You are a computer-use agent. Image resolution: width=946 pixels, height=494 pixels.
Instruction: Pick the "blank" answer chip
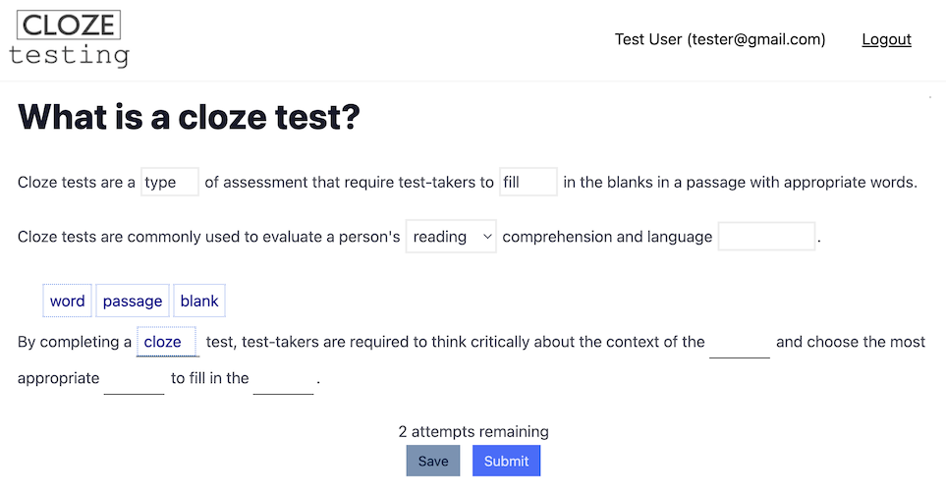pyautogui.click(x=199, y=302)
